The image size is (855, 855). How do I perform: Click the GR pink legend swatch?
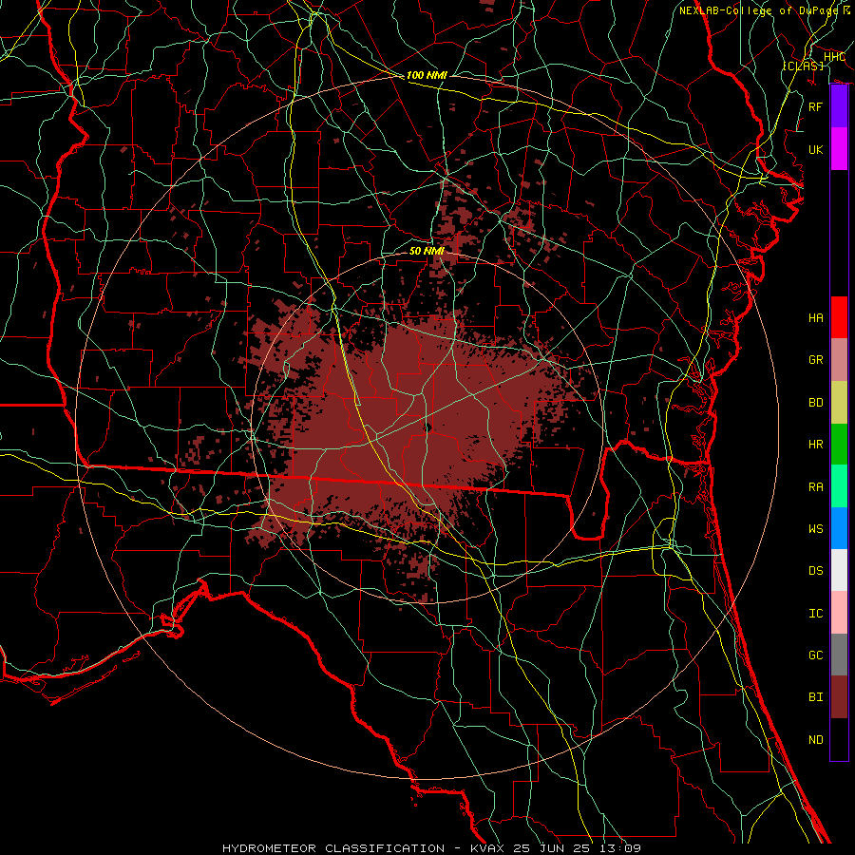[x=839, y=360]
